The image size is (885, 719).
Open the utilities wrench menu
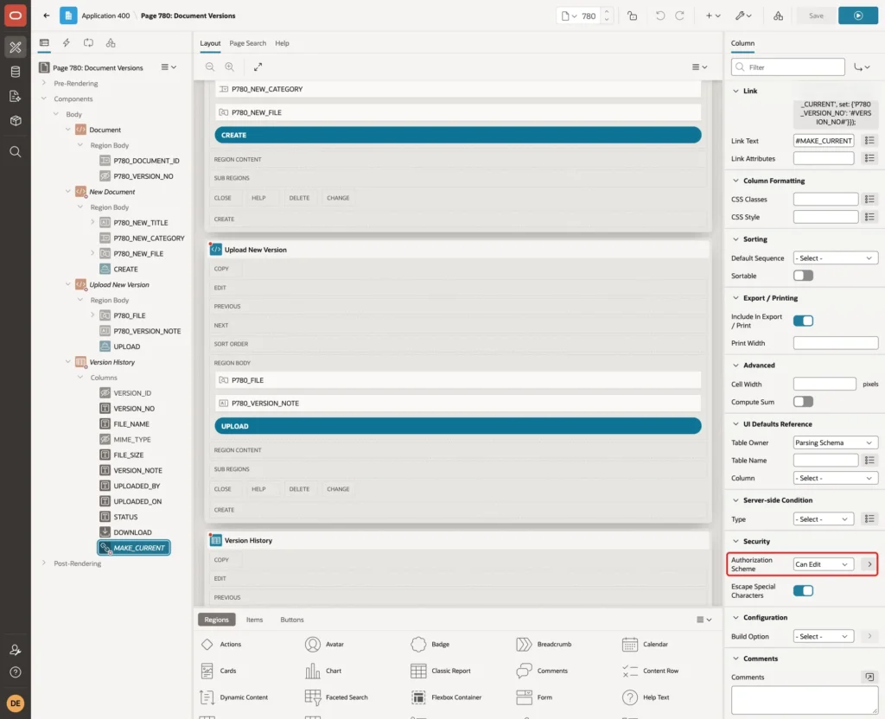click(x=742, y=16)
